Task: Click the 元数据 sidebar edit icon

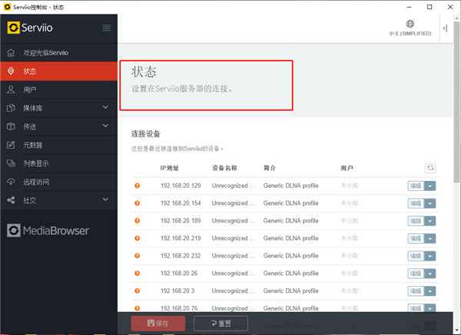Action: [x=11, y=145]
